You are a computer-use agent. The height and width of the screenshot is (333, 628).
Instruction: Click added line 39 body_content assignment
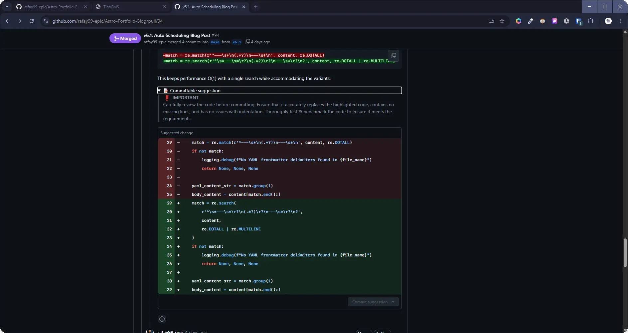[x=279, y=290]
